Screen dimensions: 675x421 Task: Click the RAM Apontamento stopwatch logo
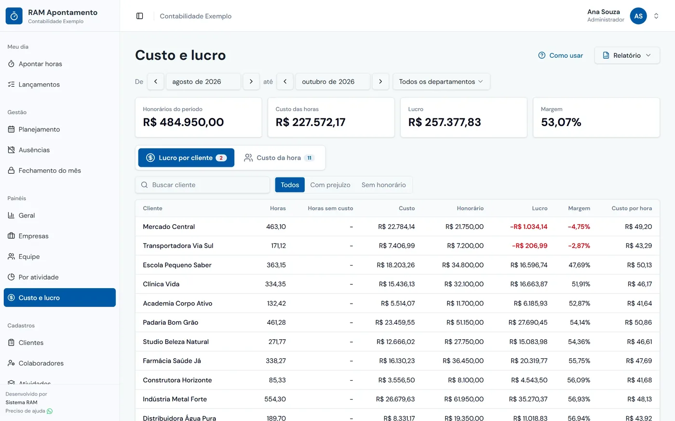[x=14, y=16]
